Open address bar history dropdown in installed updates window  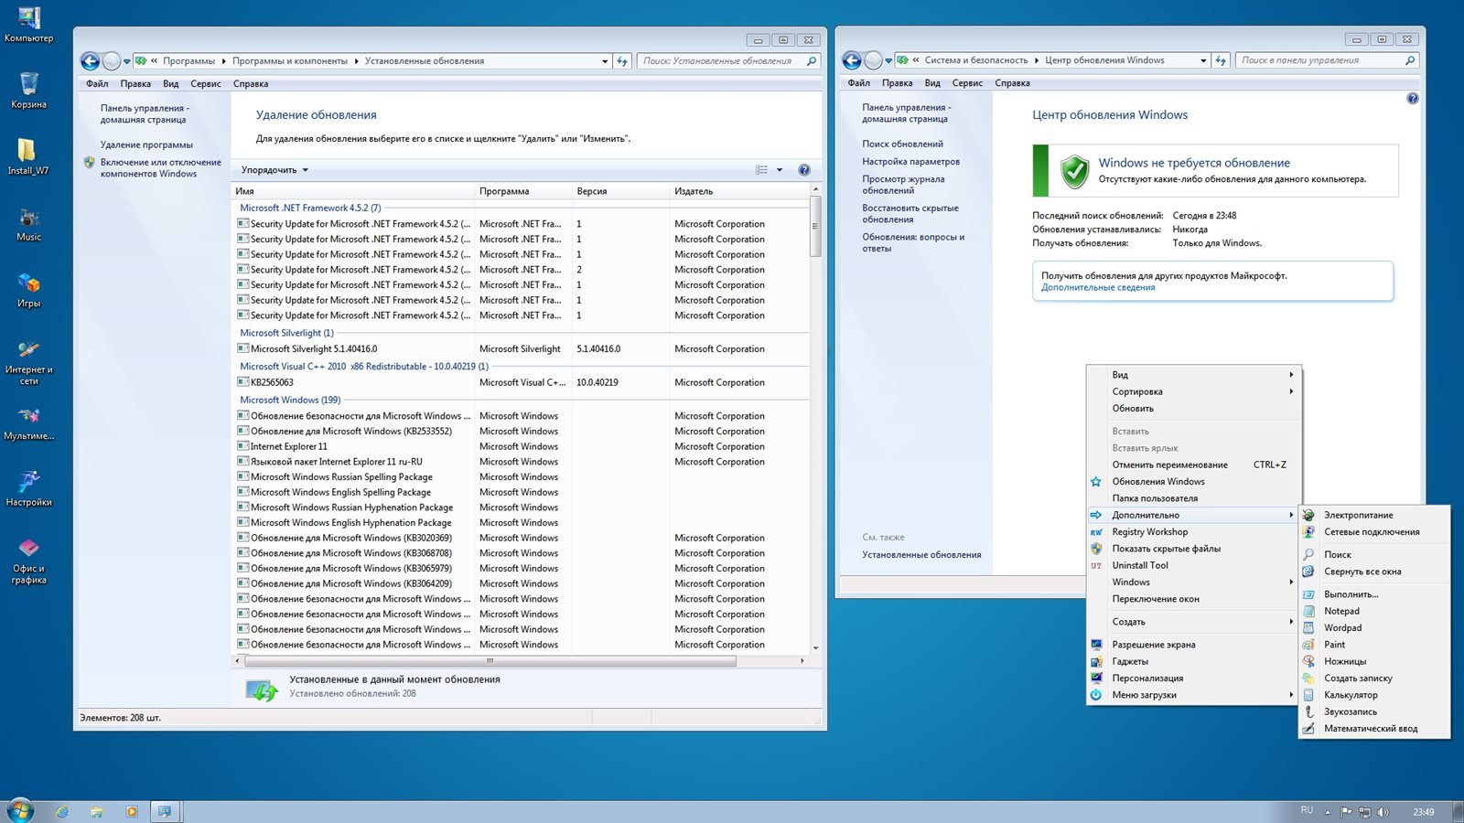[605, 61]
